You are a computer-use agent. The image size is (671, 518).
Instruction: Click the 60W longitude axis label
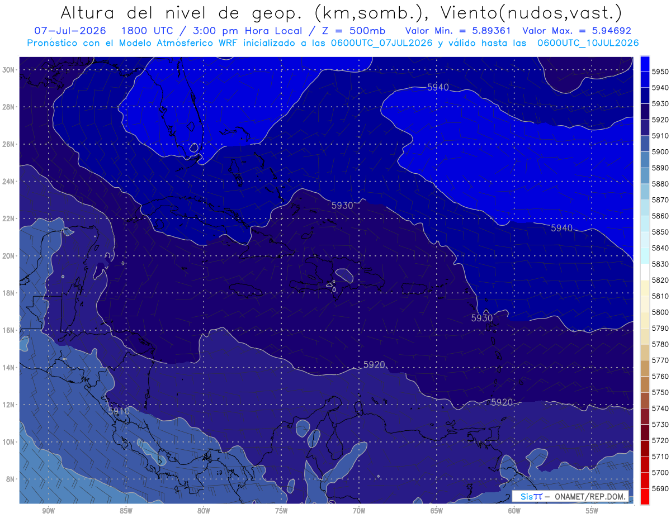click(x=514, y=511)
